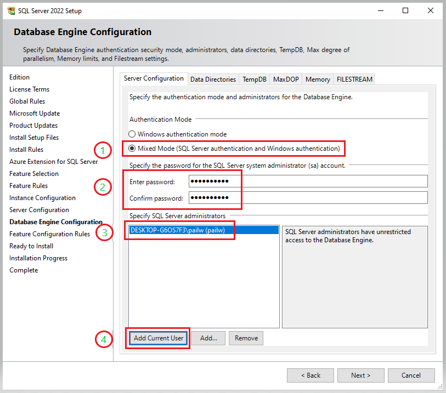Viewport: 446px width, 393px height.
Task: Remove the selected administrator
Action: coord(246,338)
